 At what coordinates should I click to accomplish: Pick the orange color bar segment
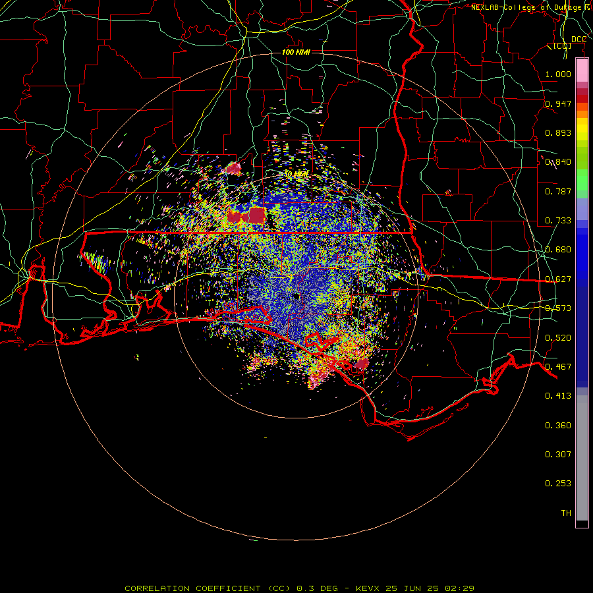click(x=582, y=114)
